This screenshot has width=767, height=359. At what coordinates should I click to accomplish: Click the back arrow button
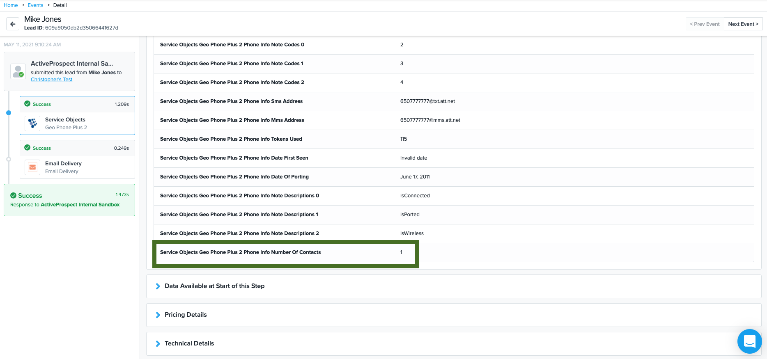pyautogui.click(x=13, y=24)
